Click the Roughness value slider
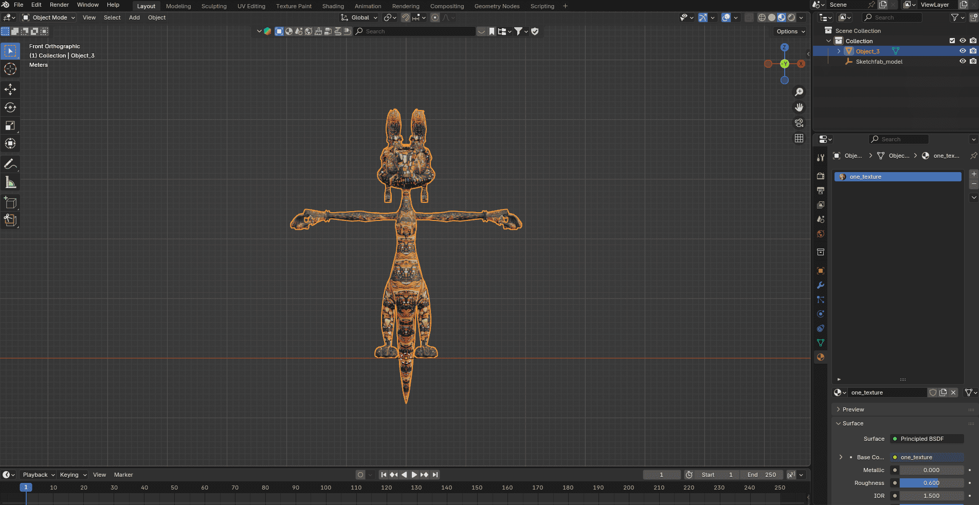The height and width of the screenshot is (505, 979). [x=931, y=483]
